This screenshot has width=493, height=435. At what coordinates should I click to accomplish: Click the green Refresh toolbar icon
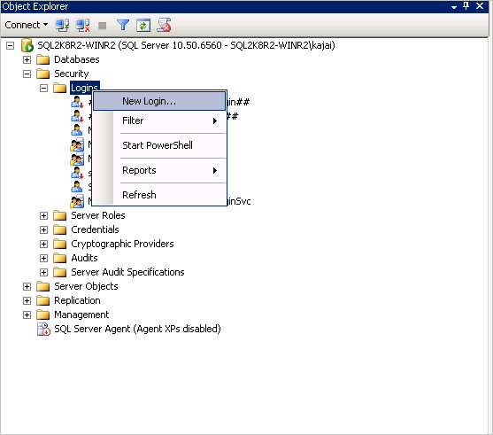pyautogui.click(x=143, y=26)
